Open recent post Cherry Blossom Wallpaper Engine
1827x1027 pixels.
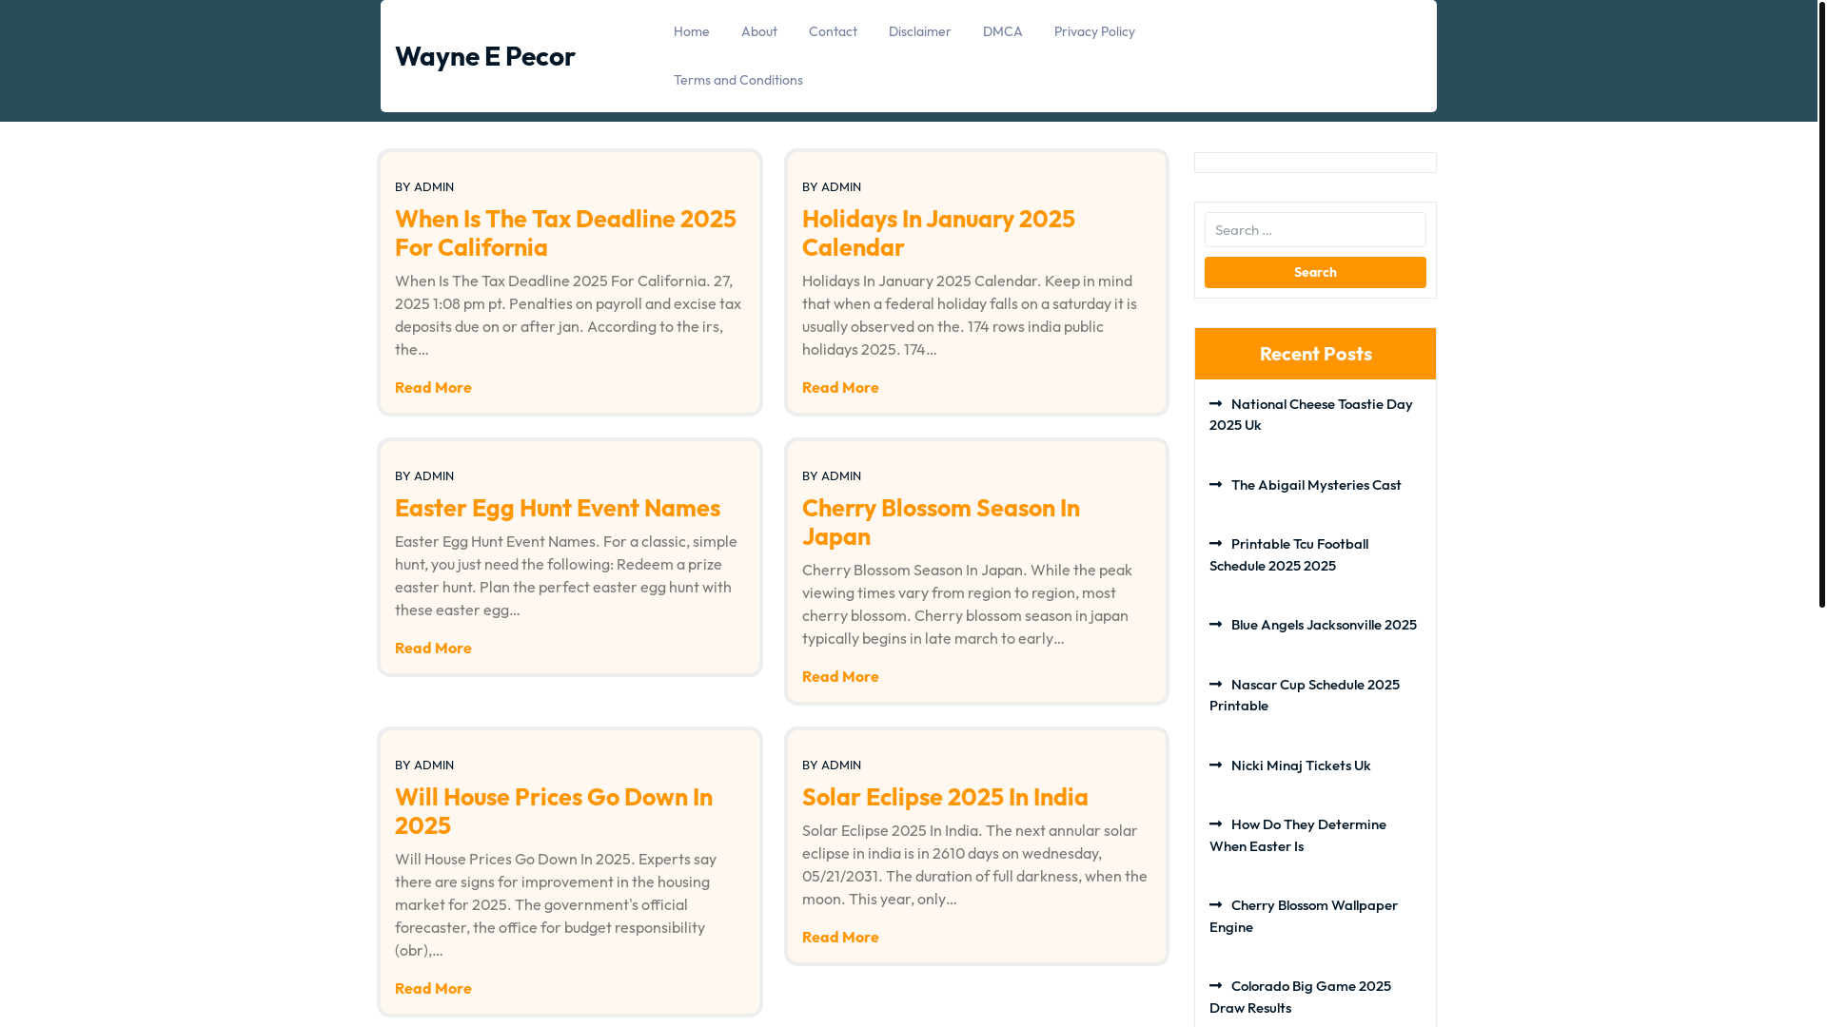tap(1304, 916)
